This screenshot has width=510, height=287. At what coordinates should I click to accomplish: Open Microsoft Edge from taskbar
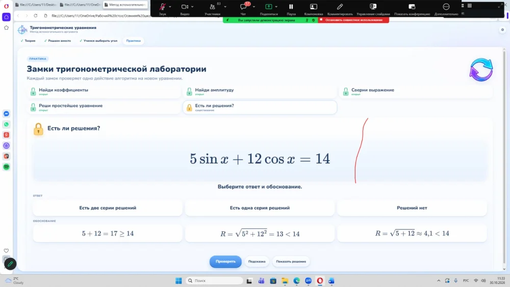click(x=297, y=280)
